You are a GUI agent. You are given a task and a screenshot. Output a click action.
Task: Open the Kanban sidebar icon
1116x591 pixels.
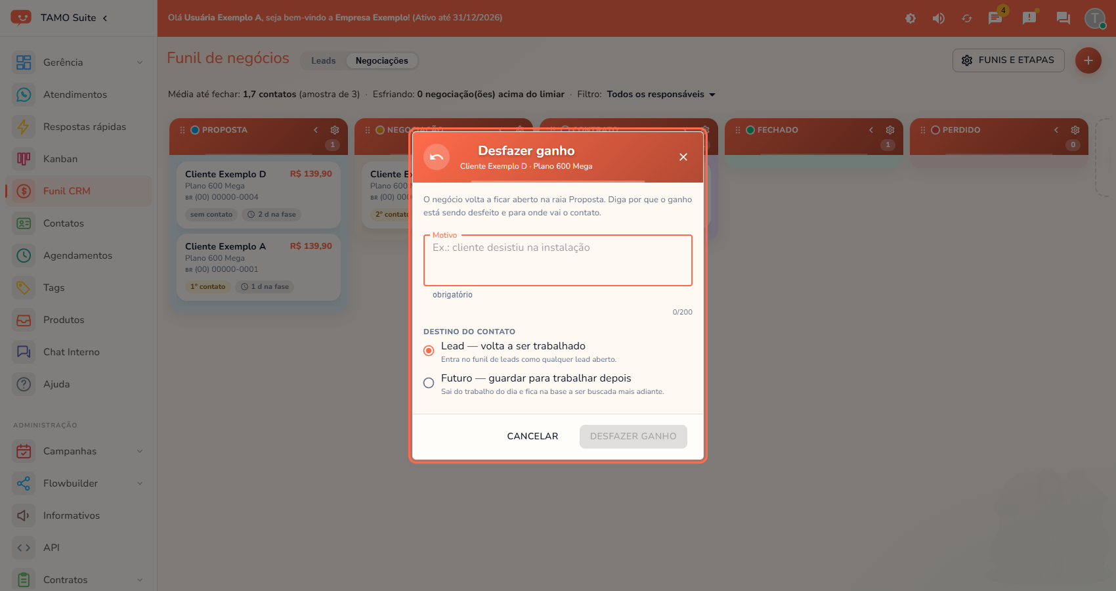24,159
